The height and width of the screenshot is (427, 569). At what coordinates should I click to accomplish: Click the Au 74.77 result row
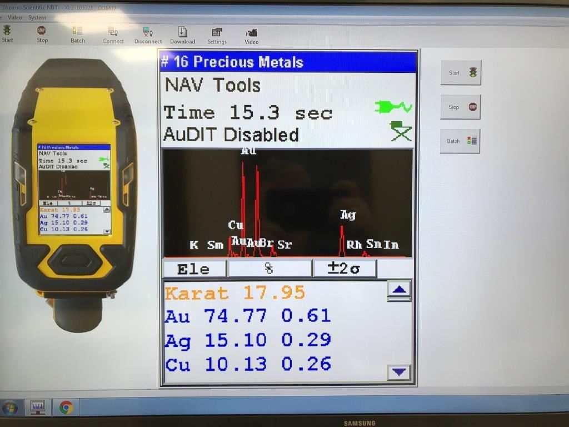248,316
